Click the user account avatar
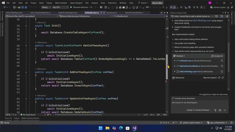The height and width of the screenshot is (132, 235). (210, 3)
